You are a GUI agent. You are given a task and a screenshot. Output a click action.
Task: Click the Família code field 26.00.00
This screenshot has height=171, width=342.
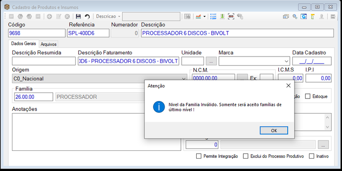pos(34,97)
